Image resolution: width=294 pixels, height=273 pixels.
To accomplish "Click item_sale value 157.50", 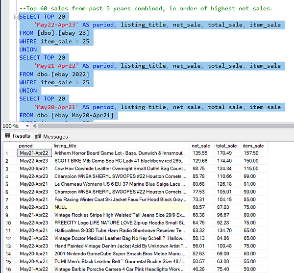I will tap(251, 153).
